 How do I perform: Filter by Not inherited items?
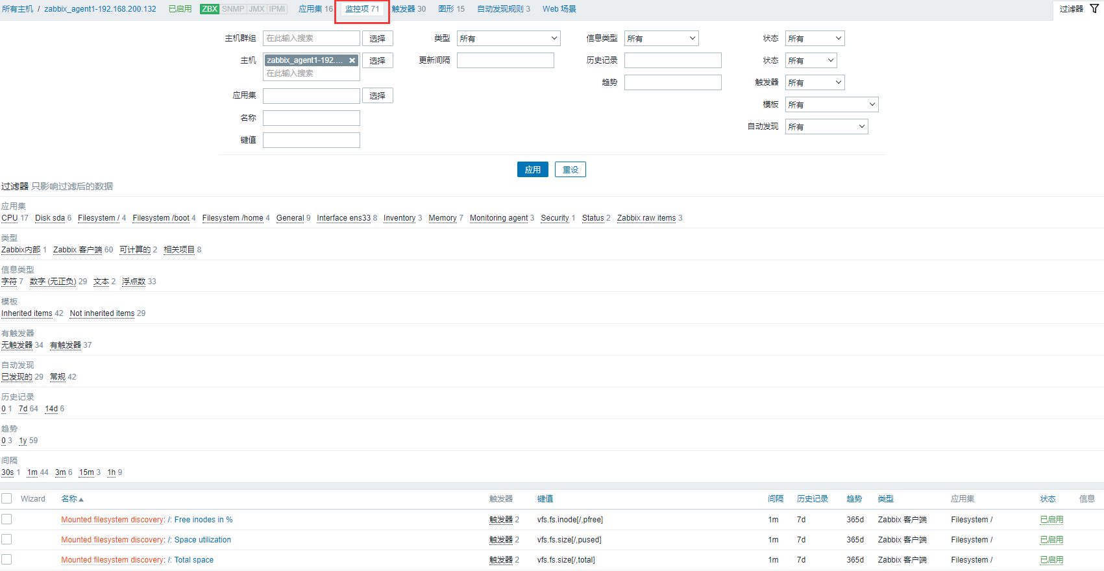pos(102,313)
